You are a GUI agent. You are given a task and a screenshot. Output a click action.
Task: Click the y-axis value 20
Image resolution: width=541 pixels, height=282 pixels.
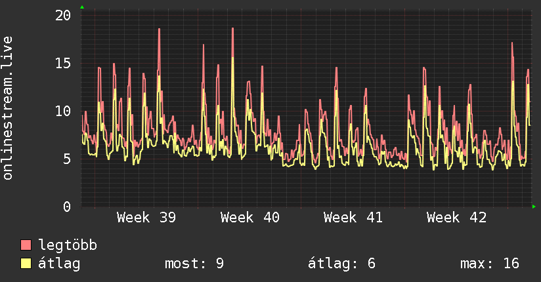(x=63, y=15)
